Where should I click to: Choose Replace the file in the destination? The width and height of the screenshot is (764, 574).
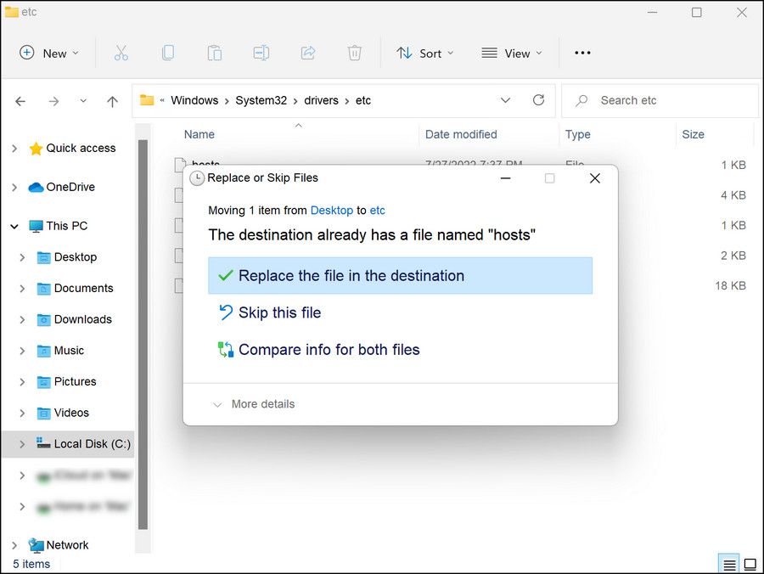pos(400,276)
